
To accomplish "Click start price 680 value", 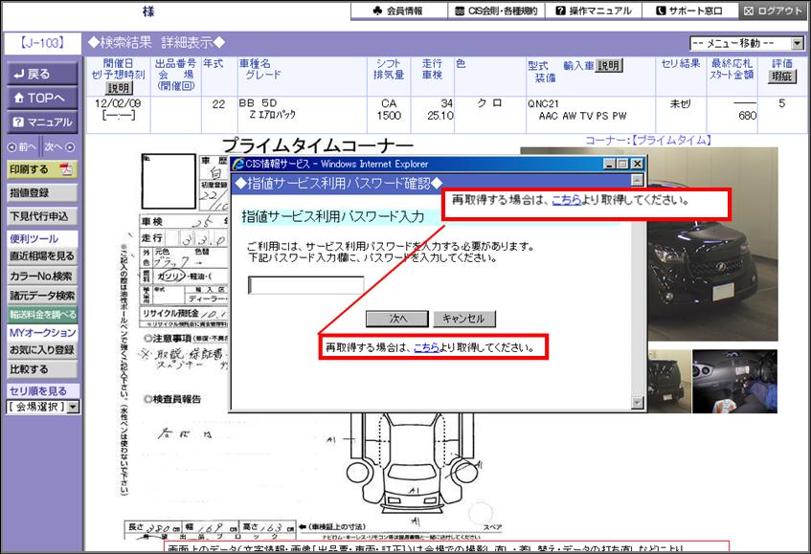I will point(748,116).
